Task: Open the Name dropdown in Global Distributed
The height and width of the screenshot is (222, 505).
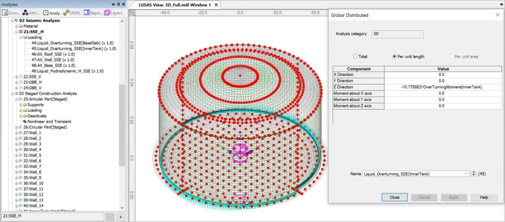Action: (x=466, y=174)
